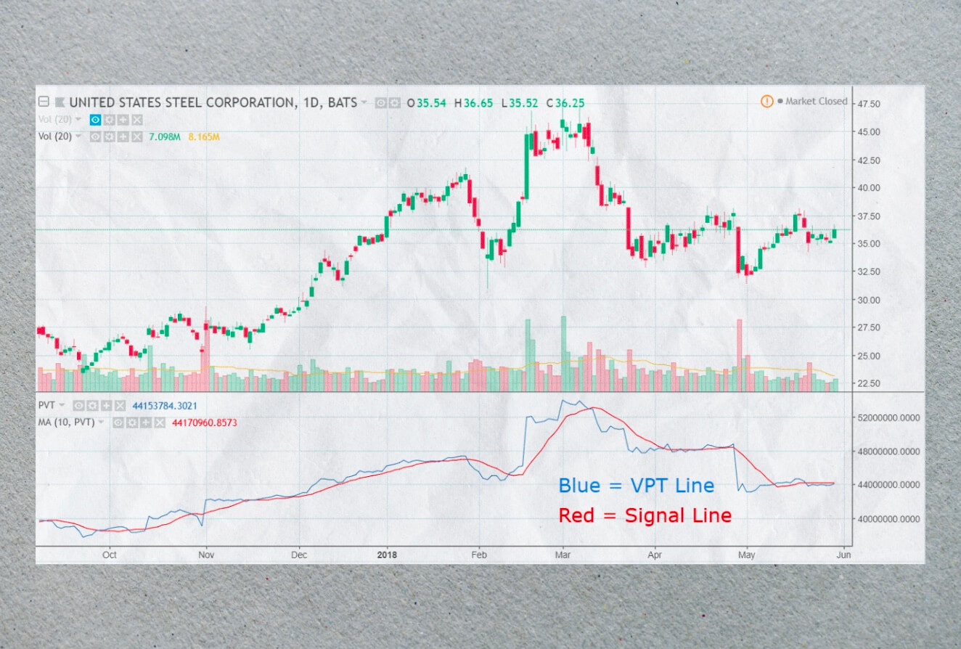Open the MA (10, PVT) dropdown menu
Viewport: 961px width, 649px height.
[x=101, y=422]
